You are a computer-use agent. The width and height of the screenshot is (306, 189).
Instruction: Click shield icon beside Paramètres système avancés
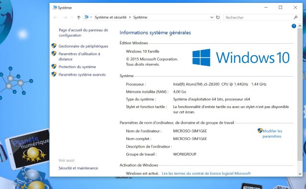[54, 74]
